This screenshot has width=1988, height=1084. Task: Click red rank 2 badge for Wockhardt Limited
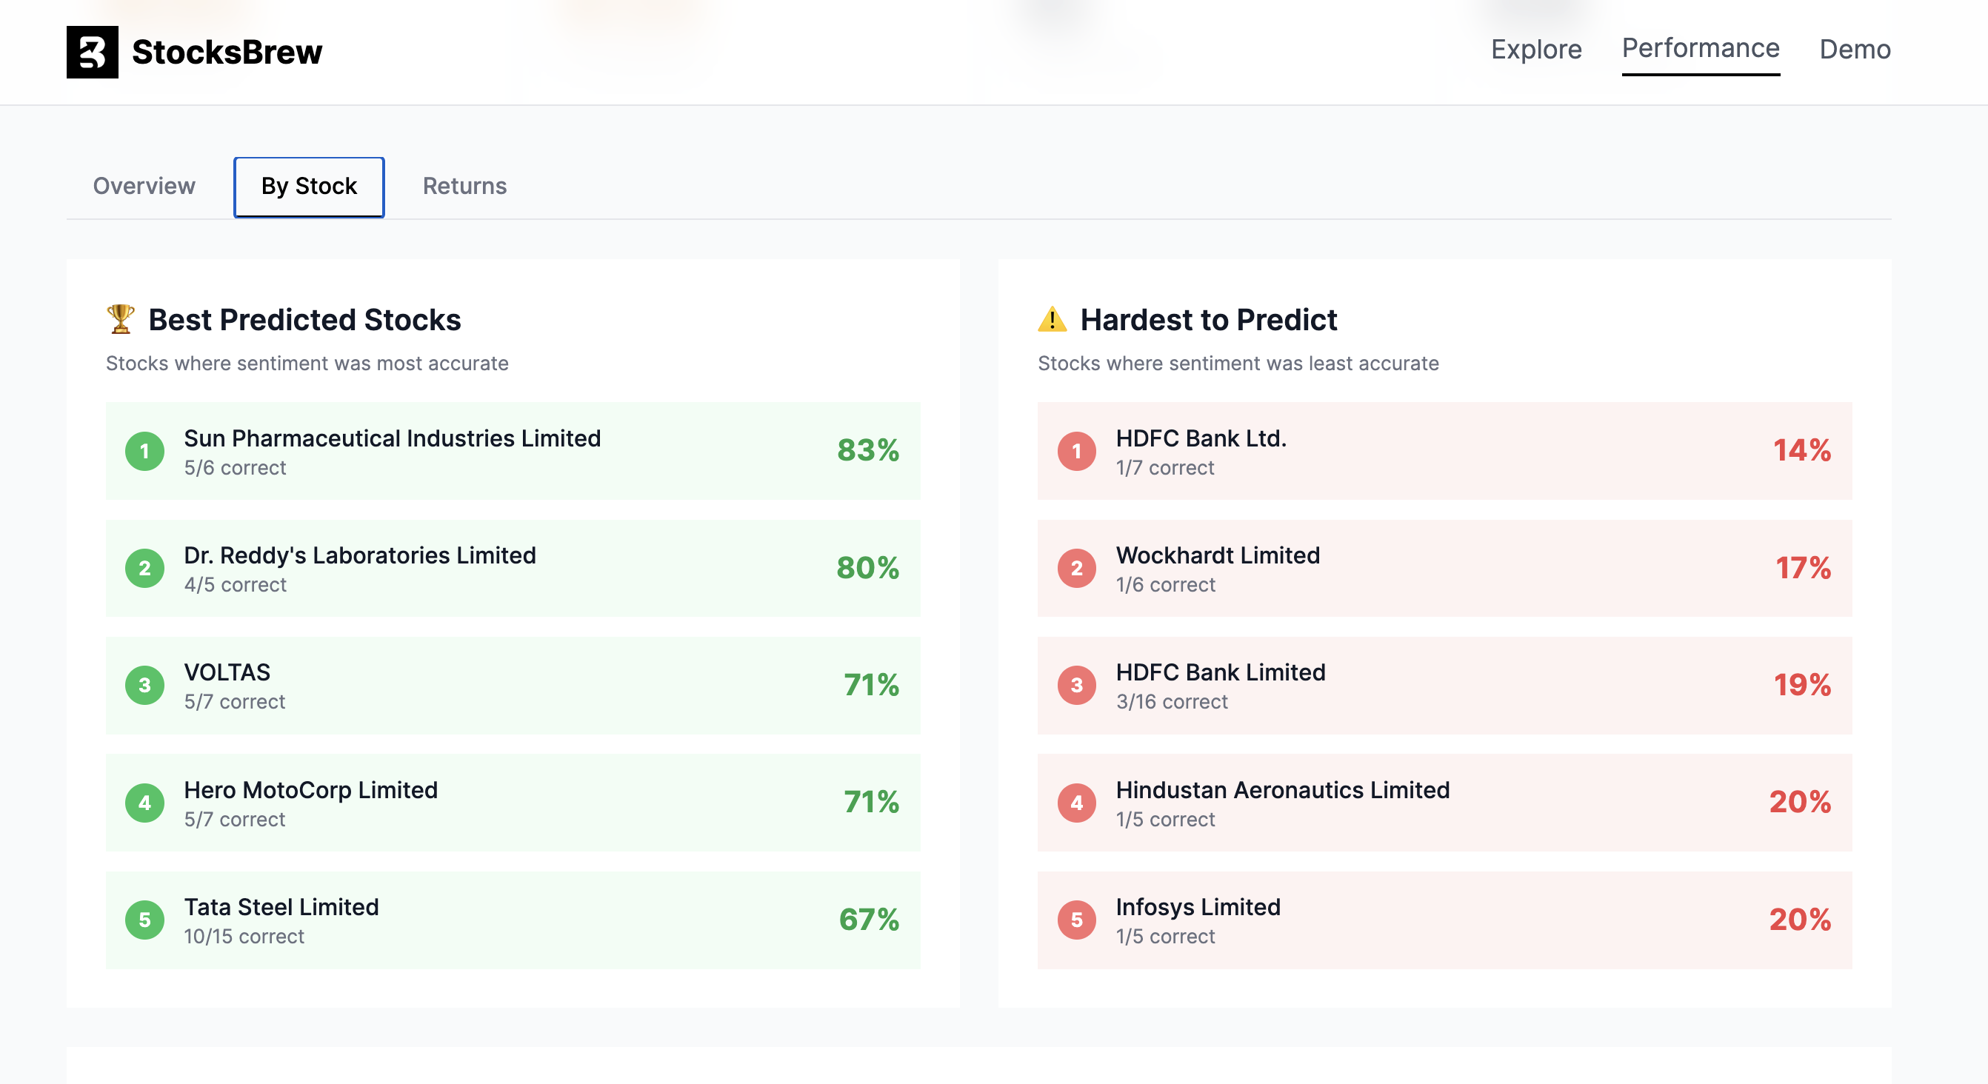(x=1075, y=569)
